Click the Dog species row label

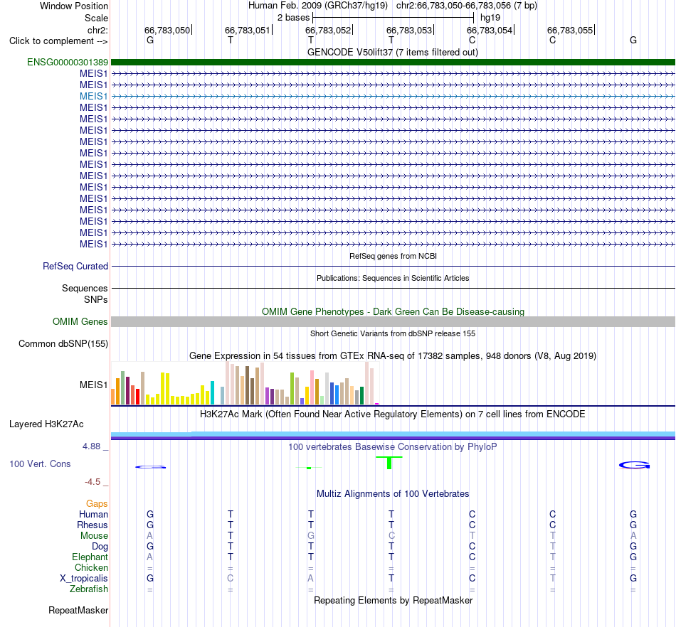pyautogui.click(x=100, y=547)
